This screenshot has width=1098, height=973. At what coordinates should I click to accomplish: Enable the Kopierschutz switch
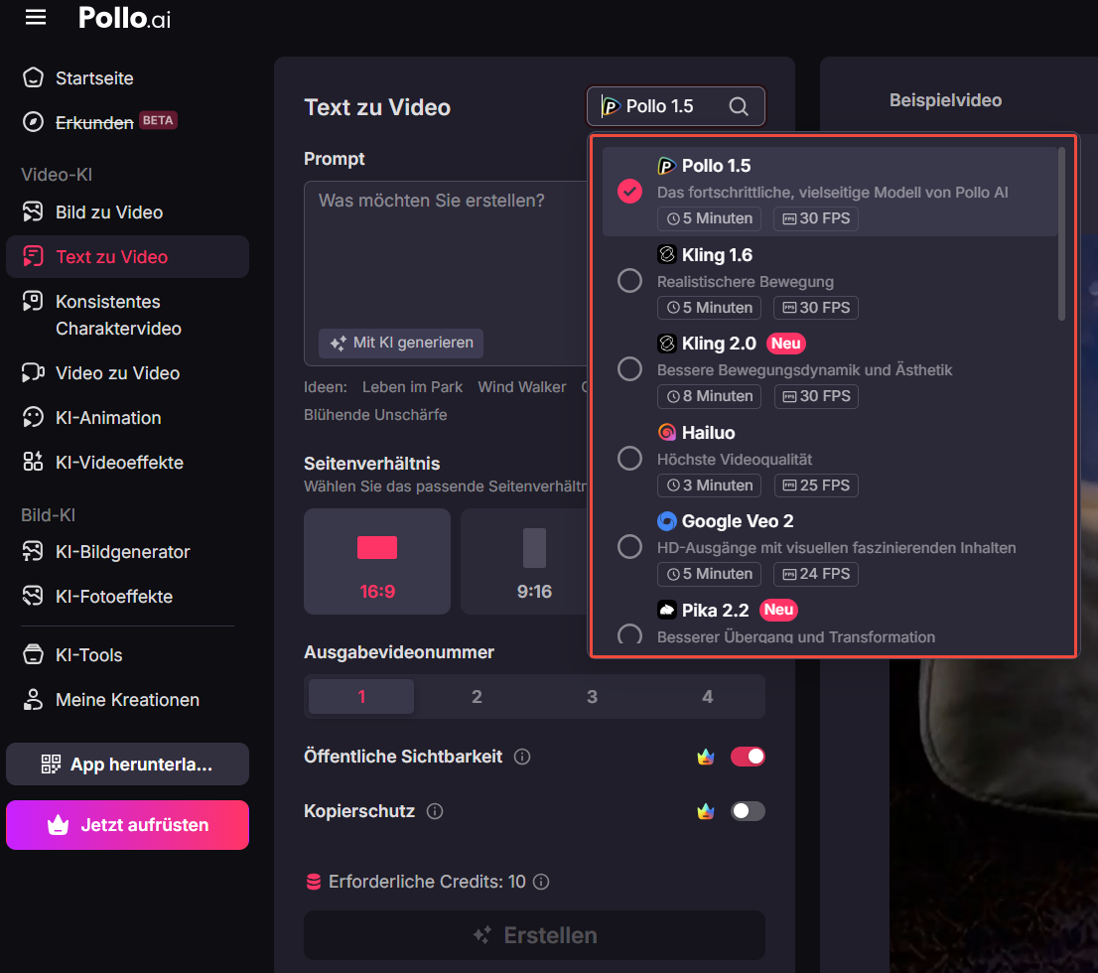(748, 811)
